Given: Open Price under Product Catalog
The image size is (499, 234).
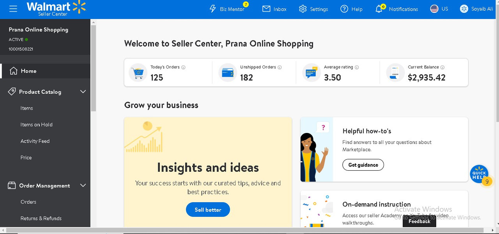Looking at the screenshot, I should click(x=26, y=157).
